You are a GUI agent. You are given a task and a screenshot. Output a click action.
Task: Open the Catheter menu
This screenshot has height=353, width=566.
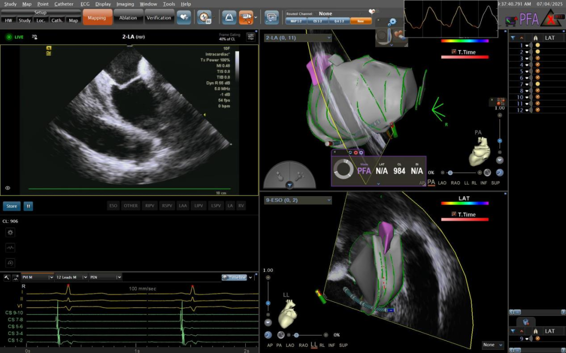pos(64,4)
